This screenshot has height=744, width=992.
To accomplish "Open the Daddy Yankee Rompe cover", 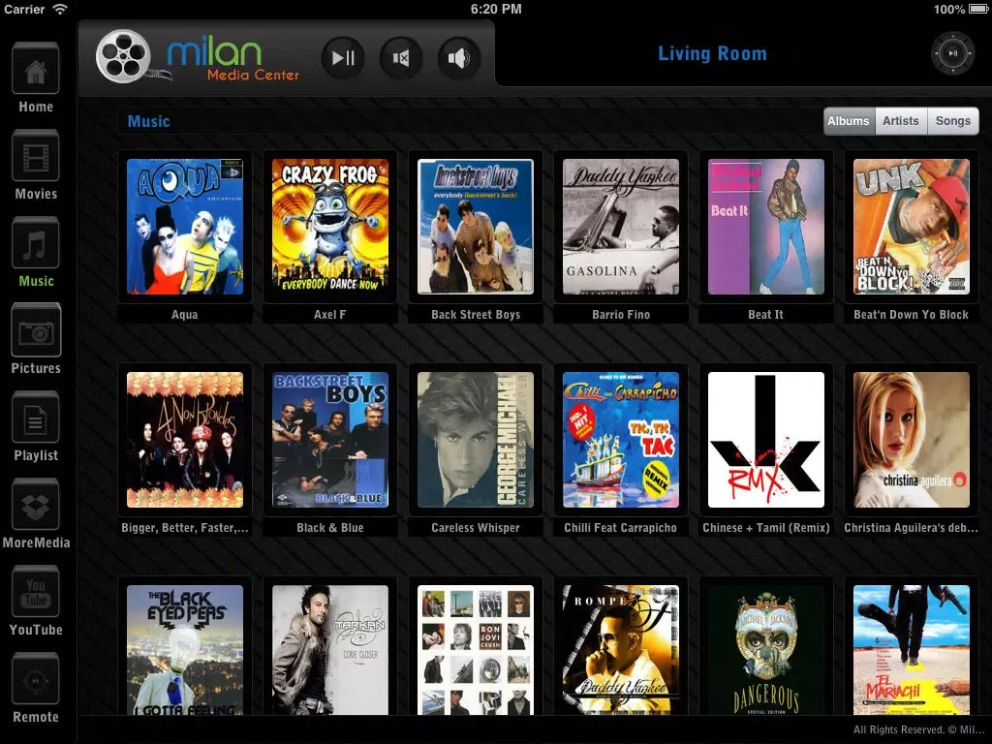I will (621, 650).
